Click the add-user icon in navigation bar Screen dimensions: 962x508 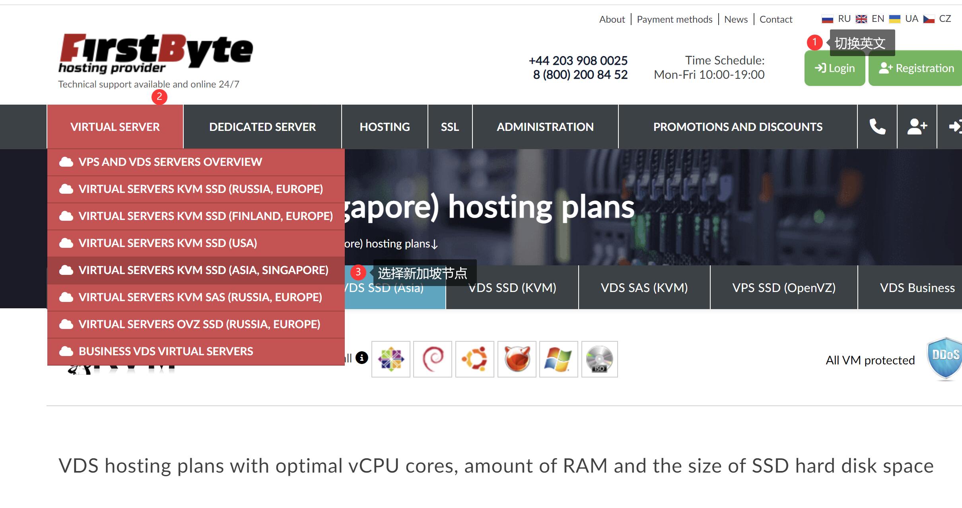[917, 127]
